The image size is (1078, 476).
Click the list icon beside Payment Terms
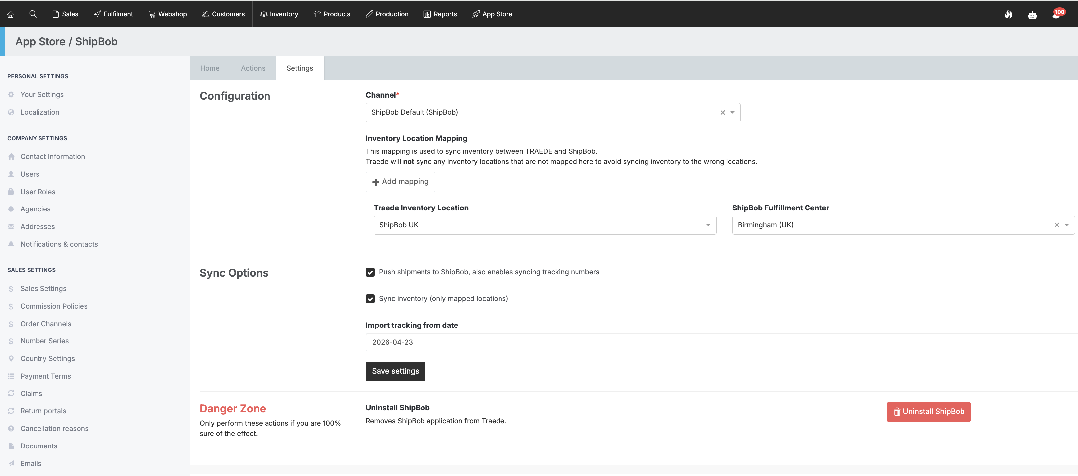(11, 376)
